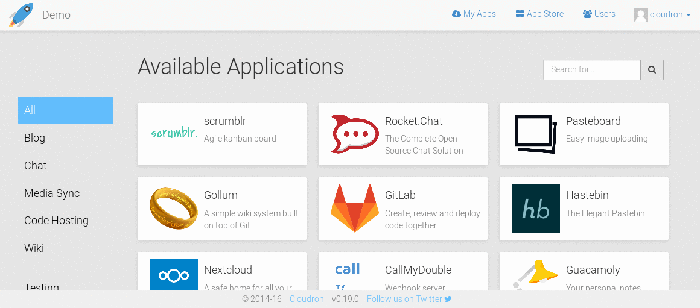Open the scrumblr app logo
This screenshot has height=308, width=700.
[174, 133]
